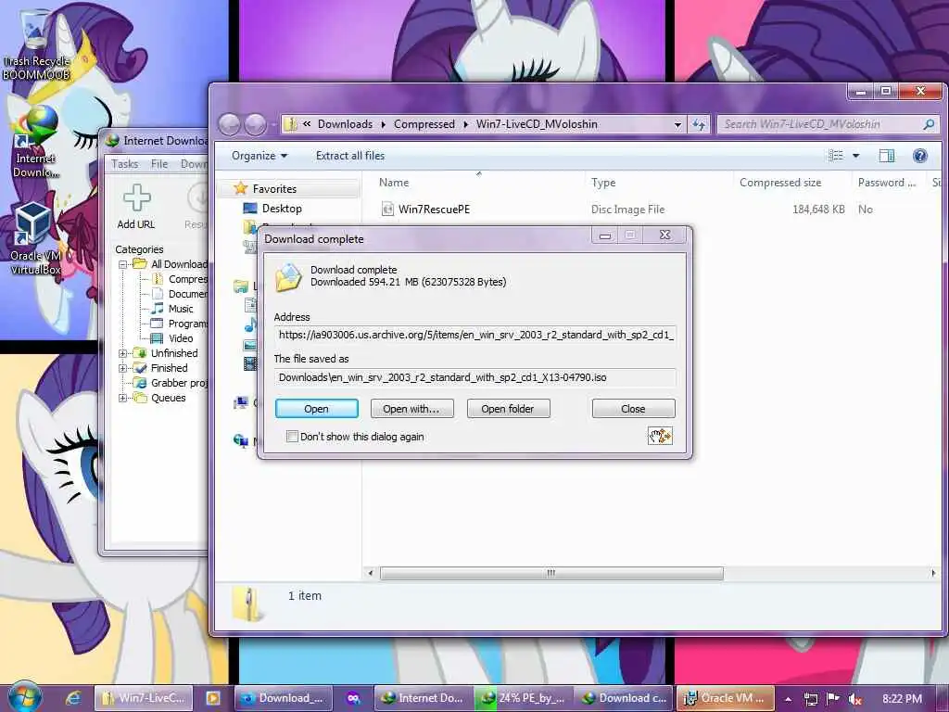Screen dimensions: 949x712
Task: Open the File menu in IDM
Action: tap(159, 164)
